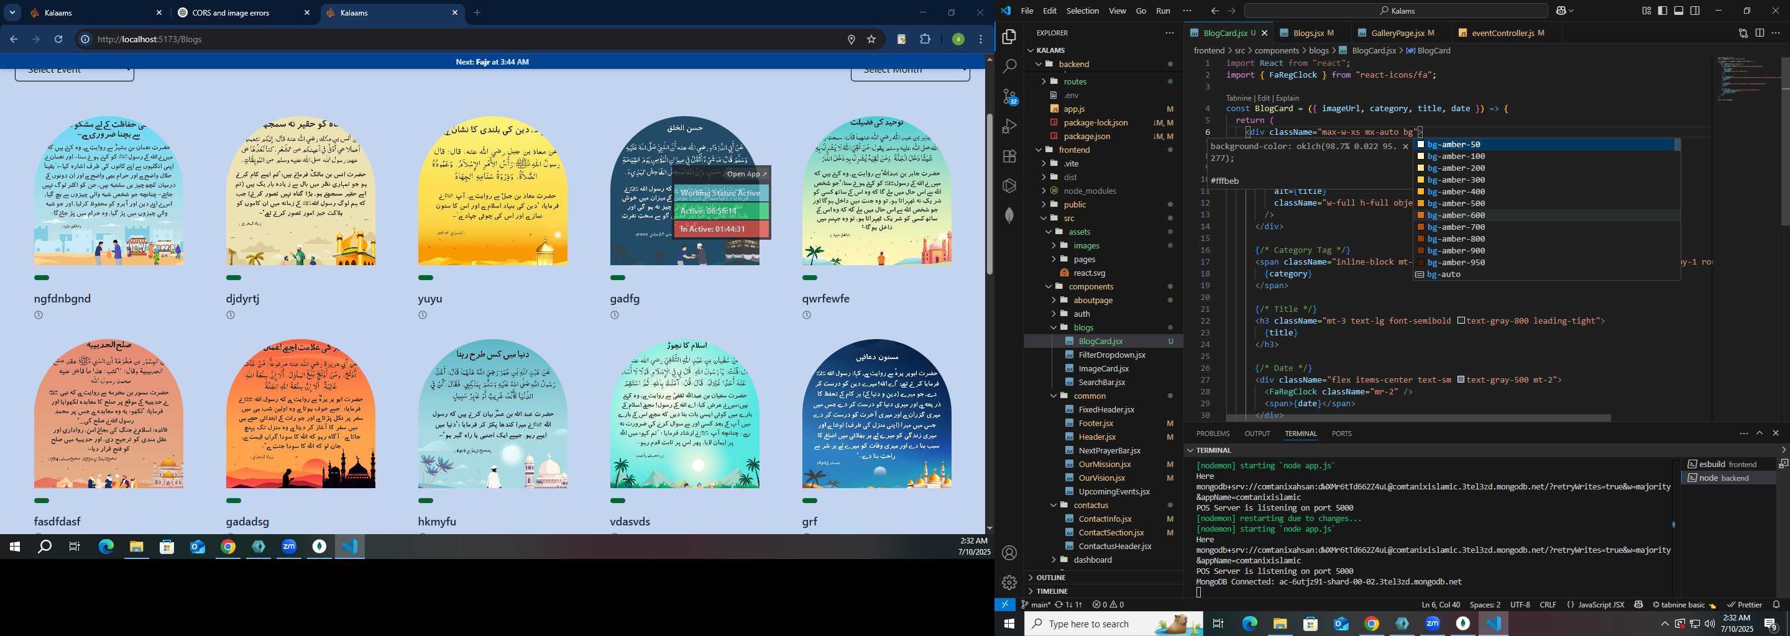Open new Chrome tab with plus
Image resolution: width=1790 pixels, height=636 pixels.
[477, 12]
